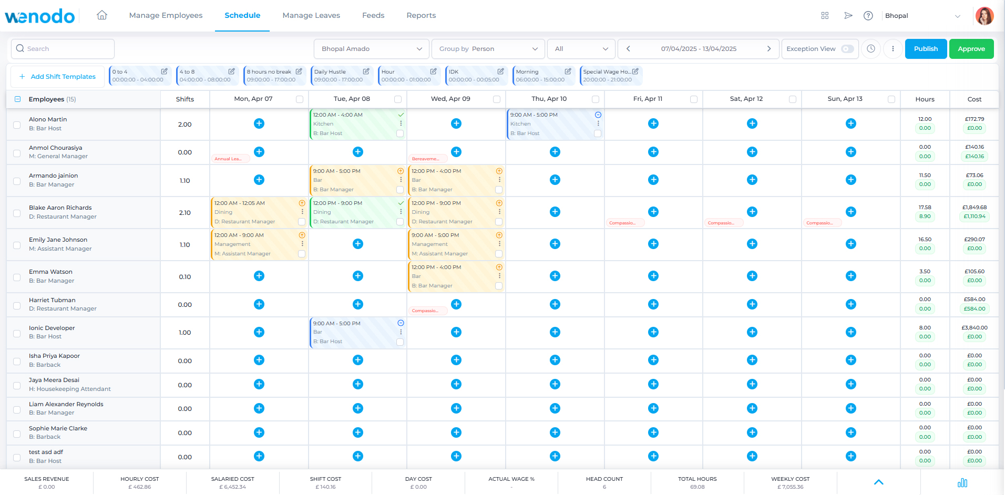The width and height of the screenshot is (1005, 495).
Task: Open the help question mark icon
Action: click(868, 16)
